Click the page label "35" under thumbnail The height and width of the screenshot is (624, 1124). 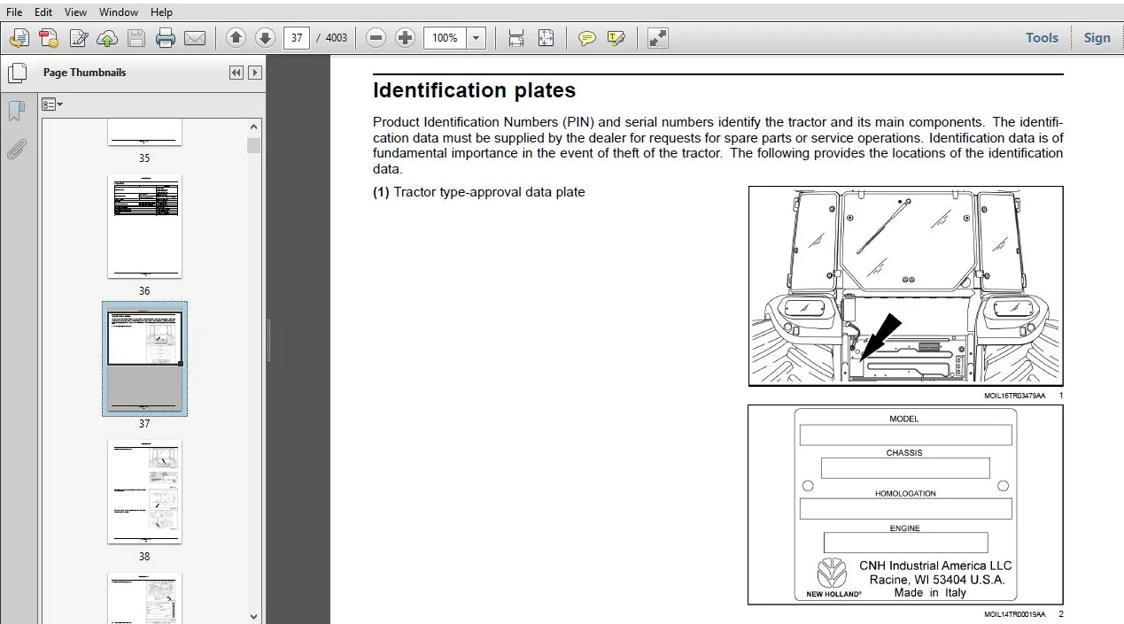point(144,158)
